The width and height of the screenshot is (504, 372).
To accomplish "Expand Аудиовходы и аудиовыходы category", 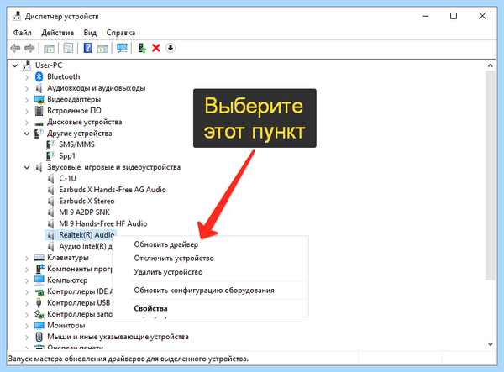I will (x=27, y=89).
